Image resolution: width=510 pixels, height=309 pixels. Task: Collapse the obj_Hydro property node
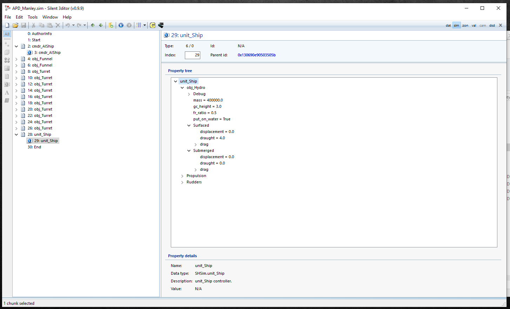pos(182,87)
